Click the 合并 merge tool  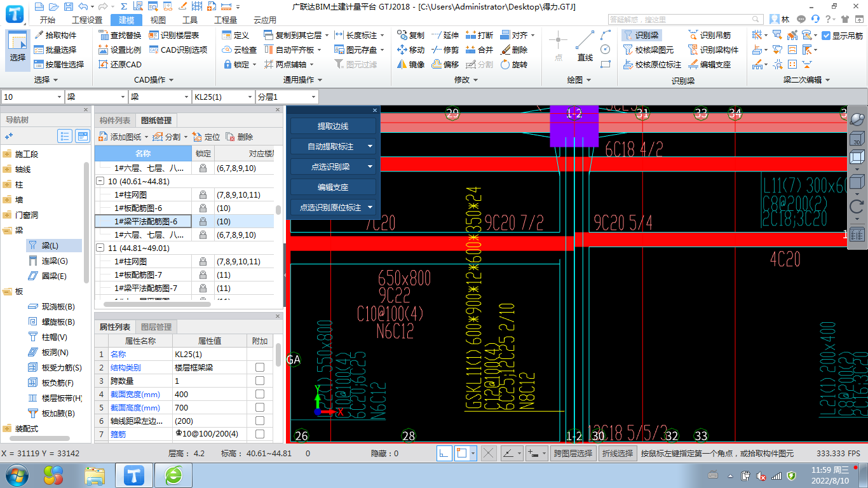479,50
